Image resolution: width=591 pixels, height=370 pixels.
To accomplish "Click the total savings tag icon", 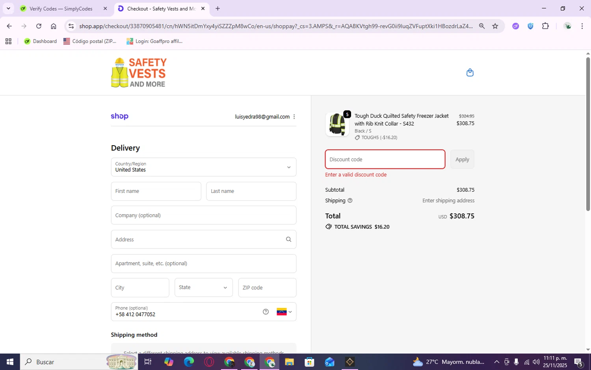I will [x=328, y=227].
